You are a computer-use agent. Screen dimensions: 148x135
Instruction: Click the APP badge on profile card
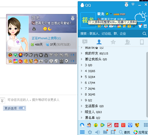[x=16, y=61]
